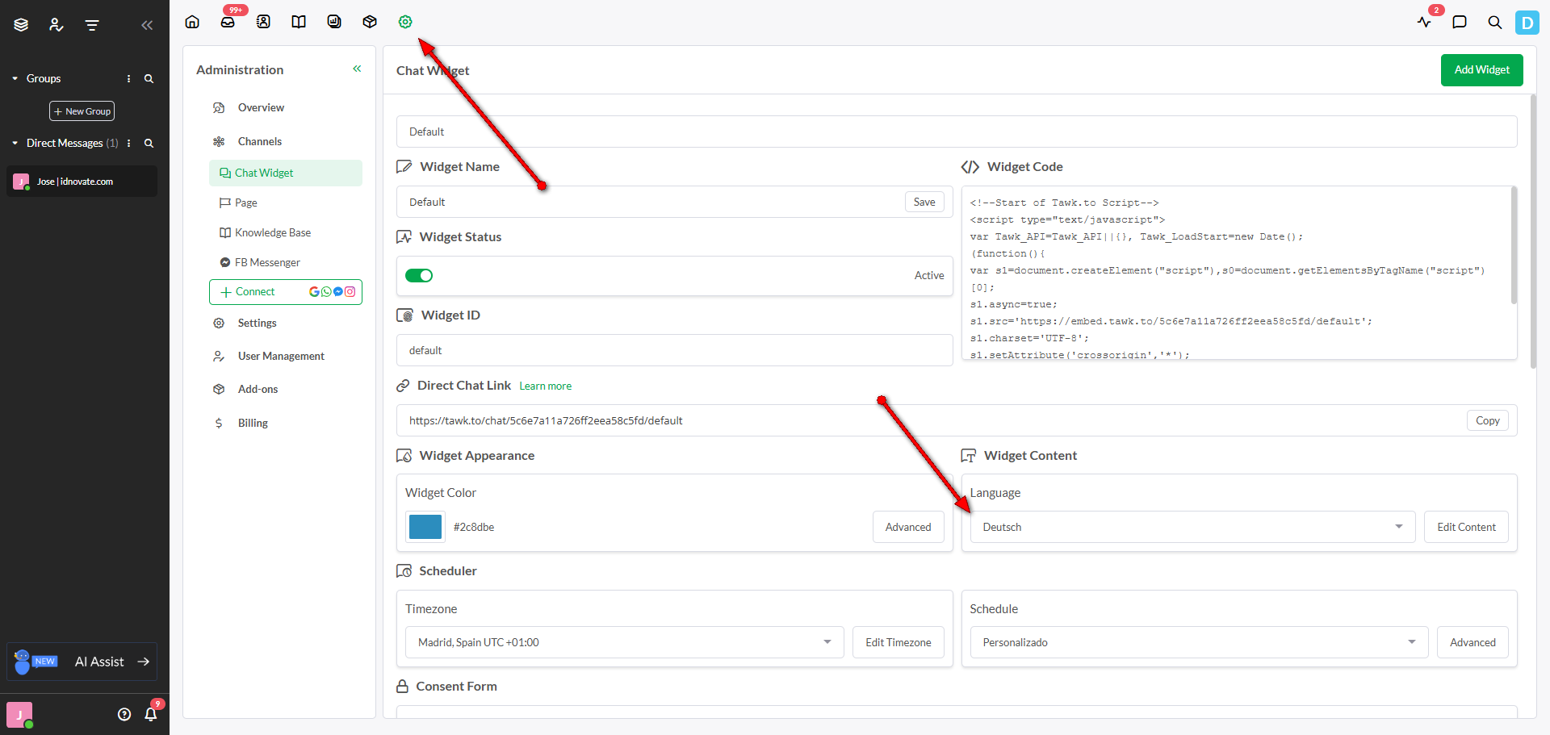The image size is (1550, 735).
Task: Open the reporting chart icon
Action: 334,22
